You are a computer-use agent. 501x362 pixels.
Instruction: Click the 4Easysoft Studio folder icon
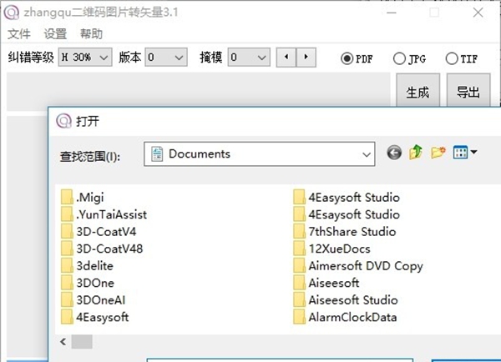point(299,197)
